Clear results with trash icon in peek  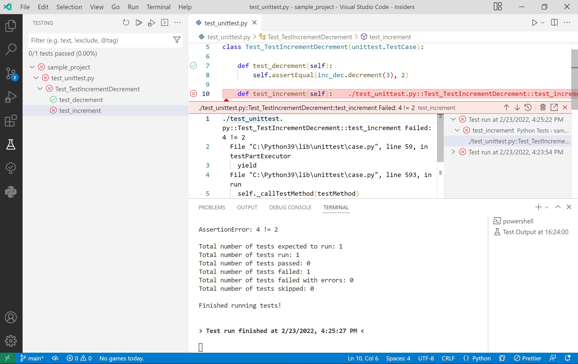(x=543, y=107)
